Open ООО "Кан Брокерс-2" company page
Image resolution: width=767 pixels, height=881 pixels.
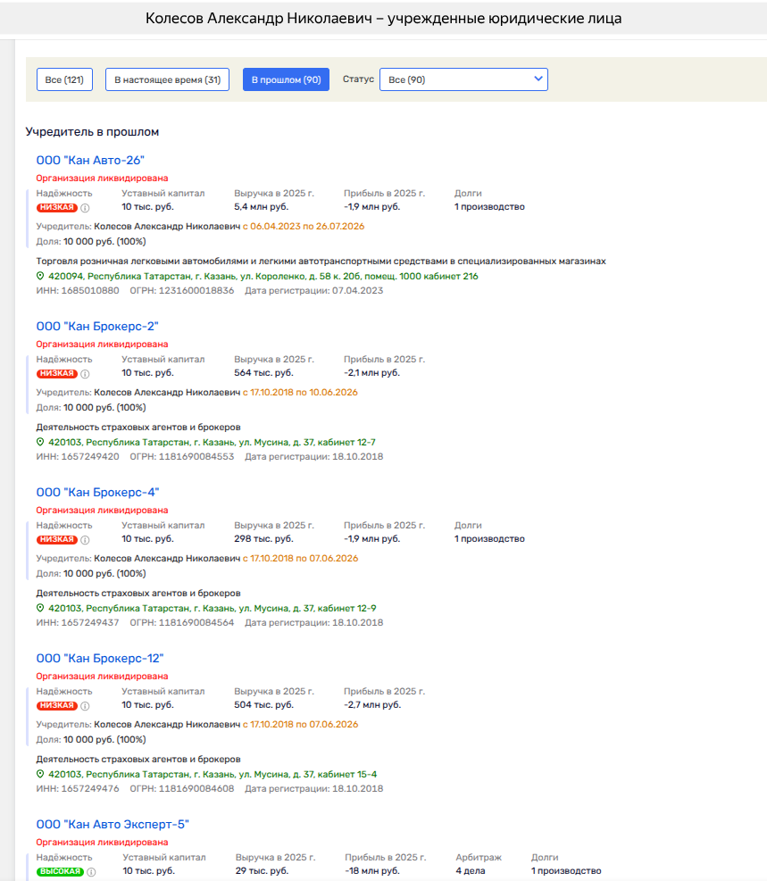pos(97,327)
